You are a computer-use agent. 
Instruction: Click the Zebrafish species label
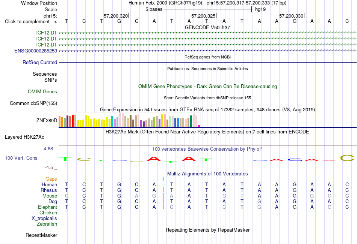47,224
